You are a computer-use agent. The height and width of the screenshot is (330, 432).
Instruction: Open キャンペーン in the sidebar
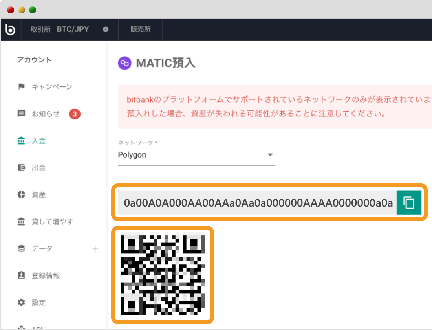click(52, 86)
